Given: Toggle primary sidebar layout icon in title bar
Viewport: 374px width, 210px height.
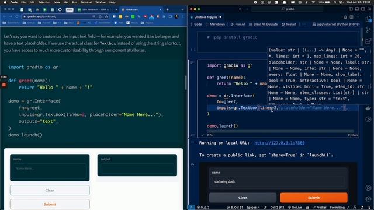Looking at the screenshot, I should click(x=351, y=9).
